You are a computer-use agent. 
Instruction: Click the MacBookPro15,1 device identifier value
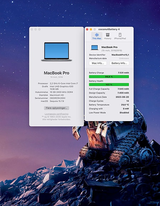120,55
